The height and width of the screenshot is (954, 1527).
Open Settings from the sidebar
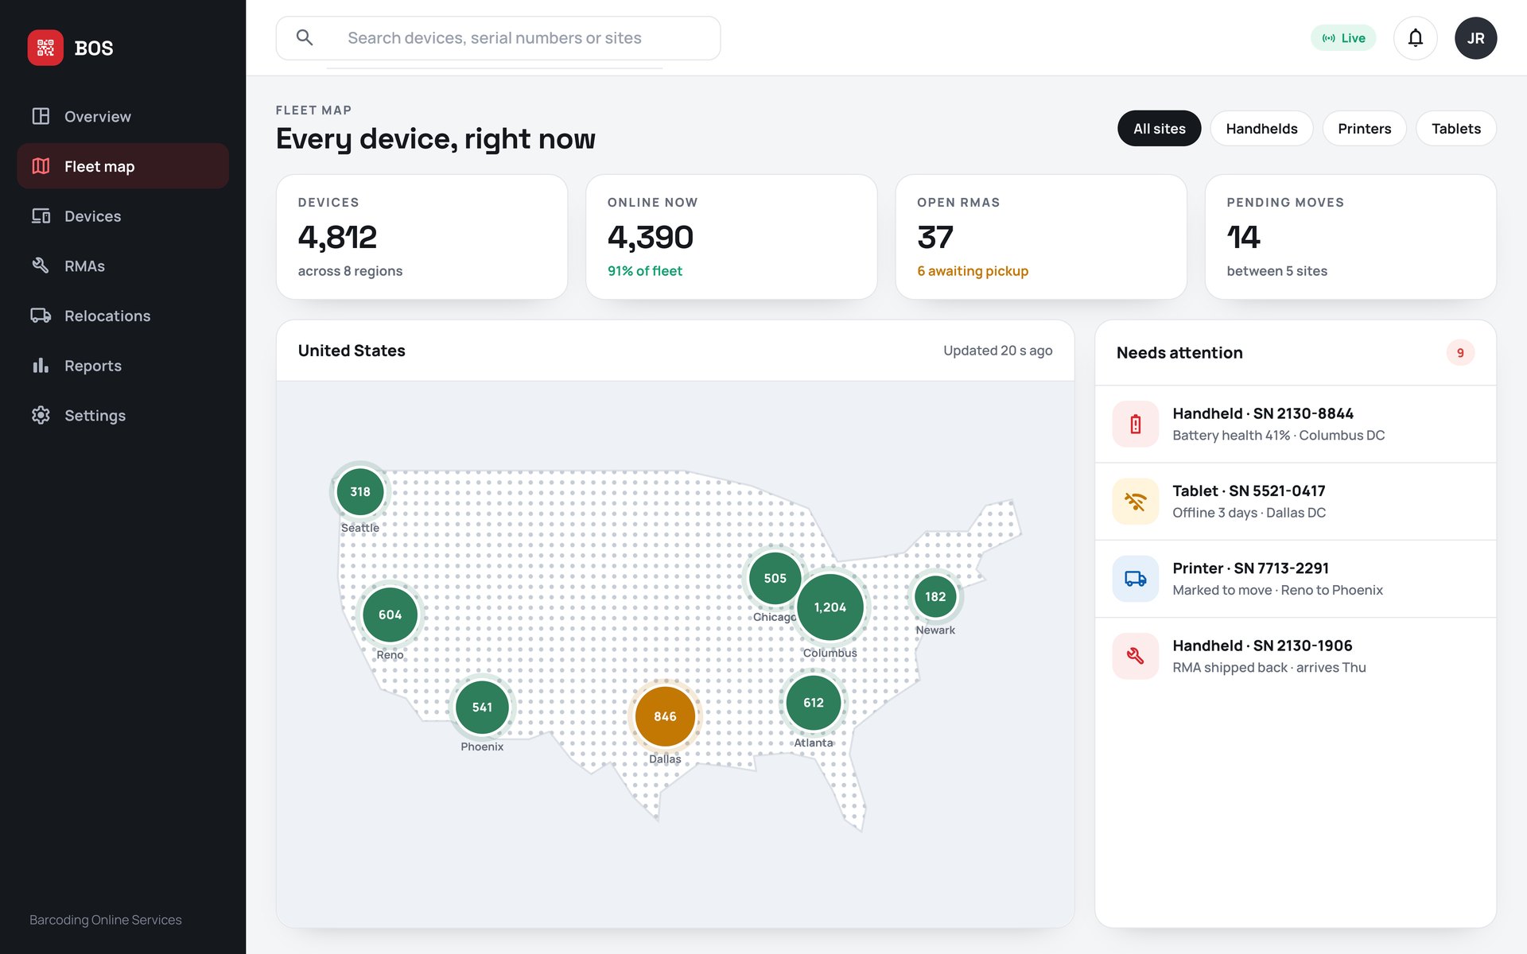[x=122, y=415]
